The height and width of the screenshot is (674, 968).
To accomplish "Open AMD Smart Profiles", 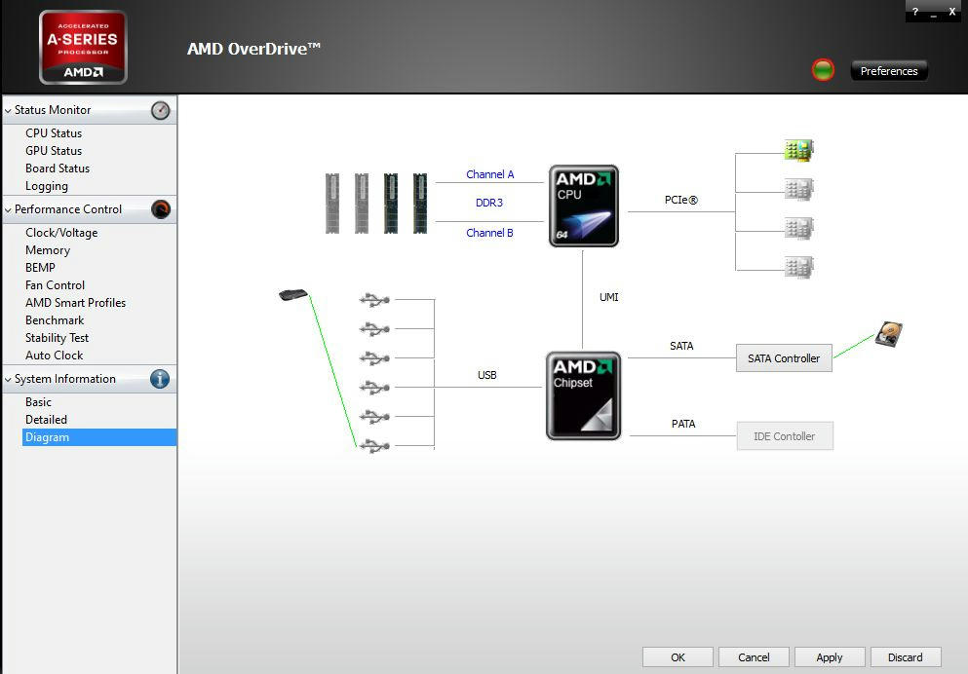I will (x=75, y=303).
